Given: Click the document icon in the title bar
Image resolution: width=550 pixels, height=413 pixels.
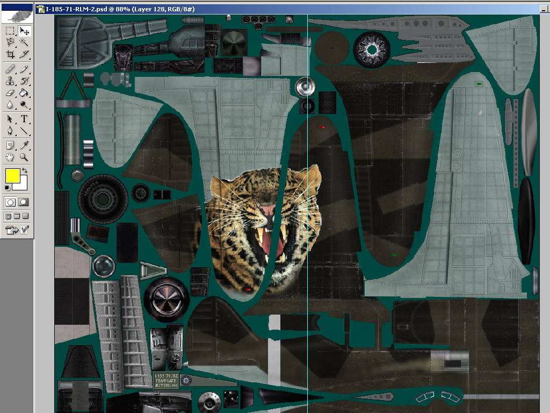Looking at the screenshot, I should pos(40,9).
